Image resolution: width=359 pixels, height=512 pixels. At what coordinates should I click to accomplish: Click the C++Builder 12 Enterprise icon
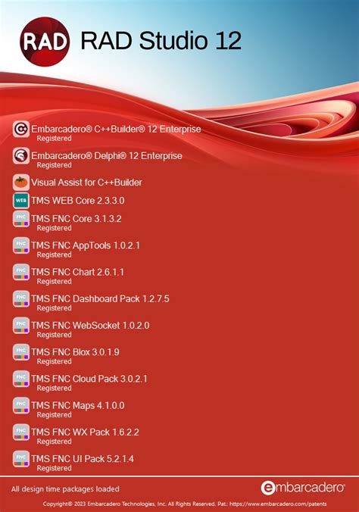coord(21,129)
